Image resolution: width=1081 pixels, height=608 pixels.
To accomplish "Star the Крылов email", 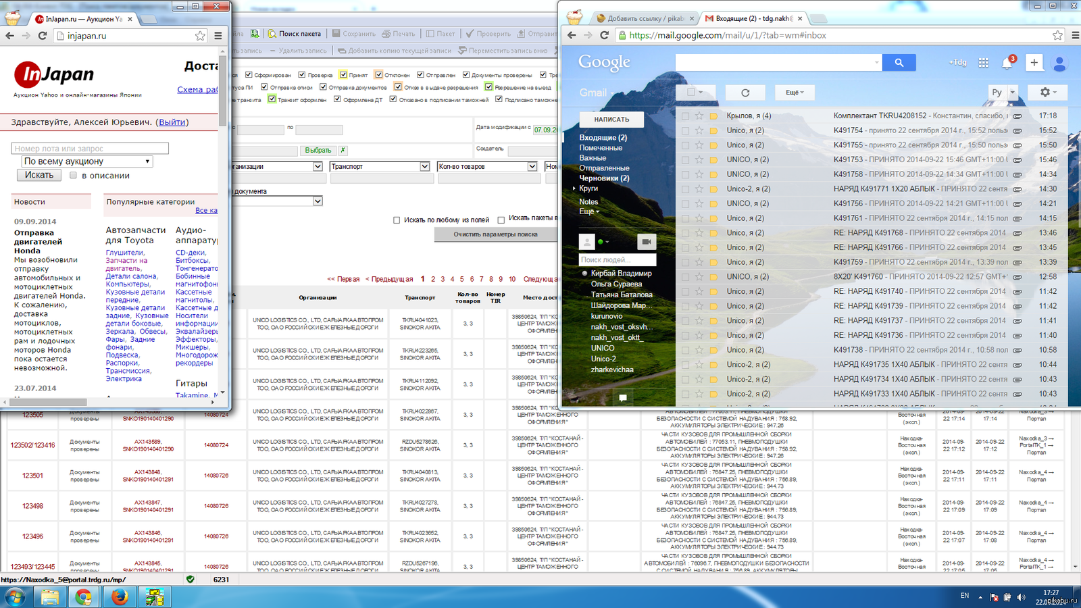I will (699, 116).
